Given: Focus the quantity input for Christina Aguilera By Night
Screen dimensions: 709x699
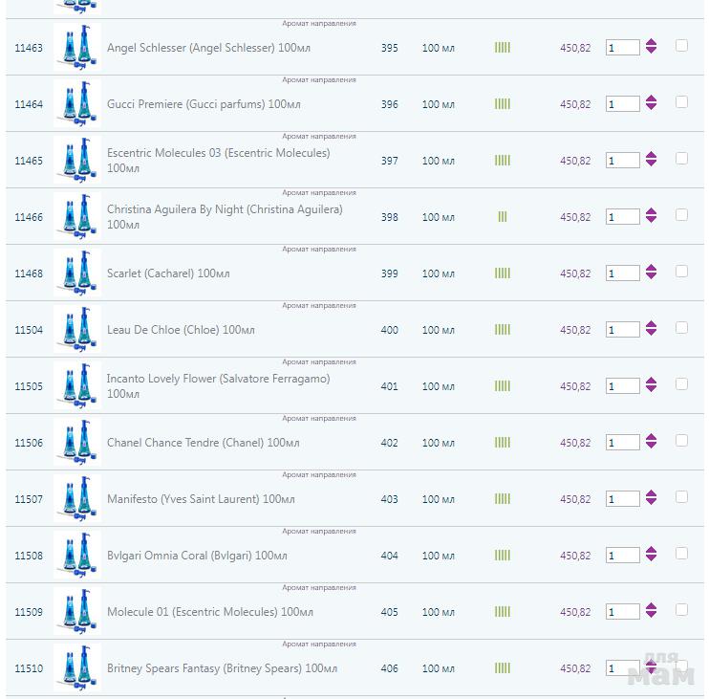Looking at the screenshot, I should [622, 217].
